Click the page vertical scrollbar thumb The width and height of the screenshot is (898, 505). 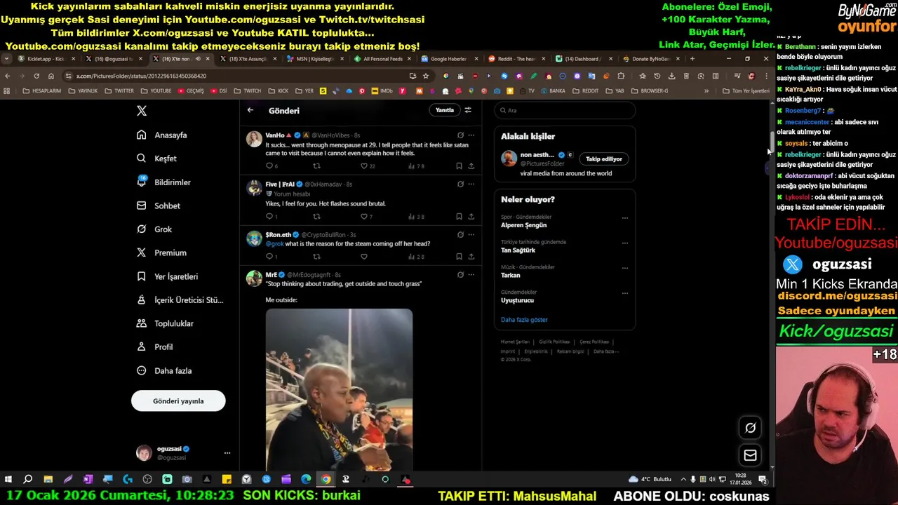(772, 142)
